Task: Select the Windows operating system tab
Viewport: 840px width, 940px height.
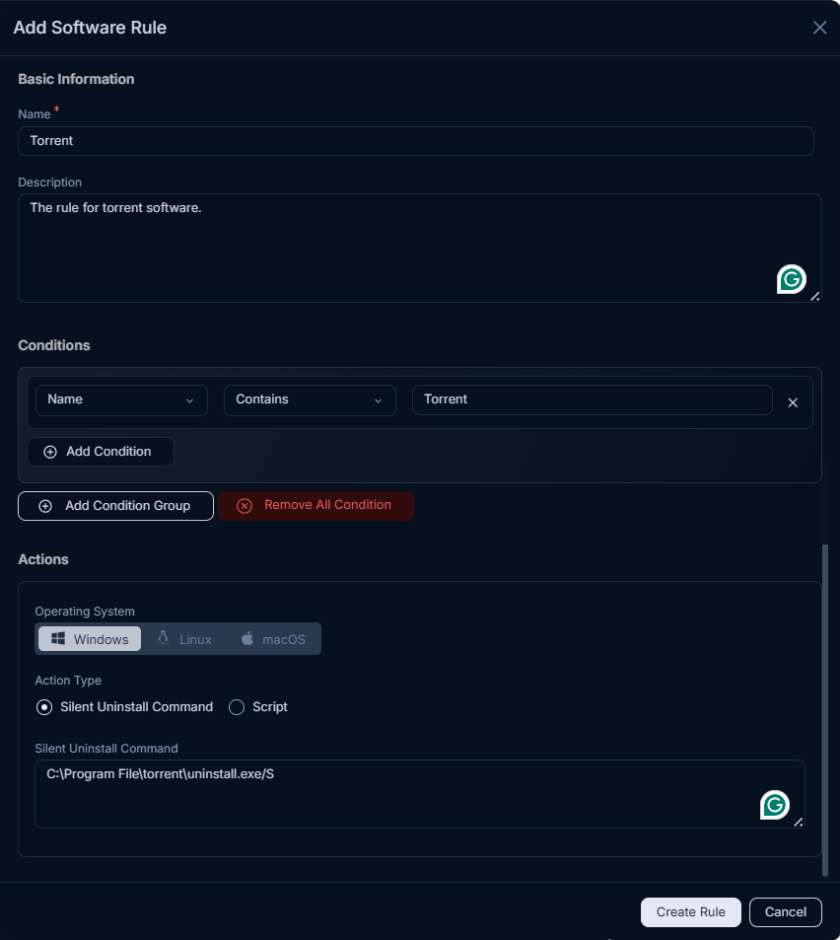Action: point(90,639)
